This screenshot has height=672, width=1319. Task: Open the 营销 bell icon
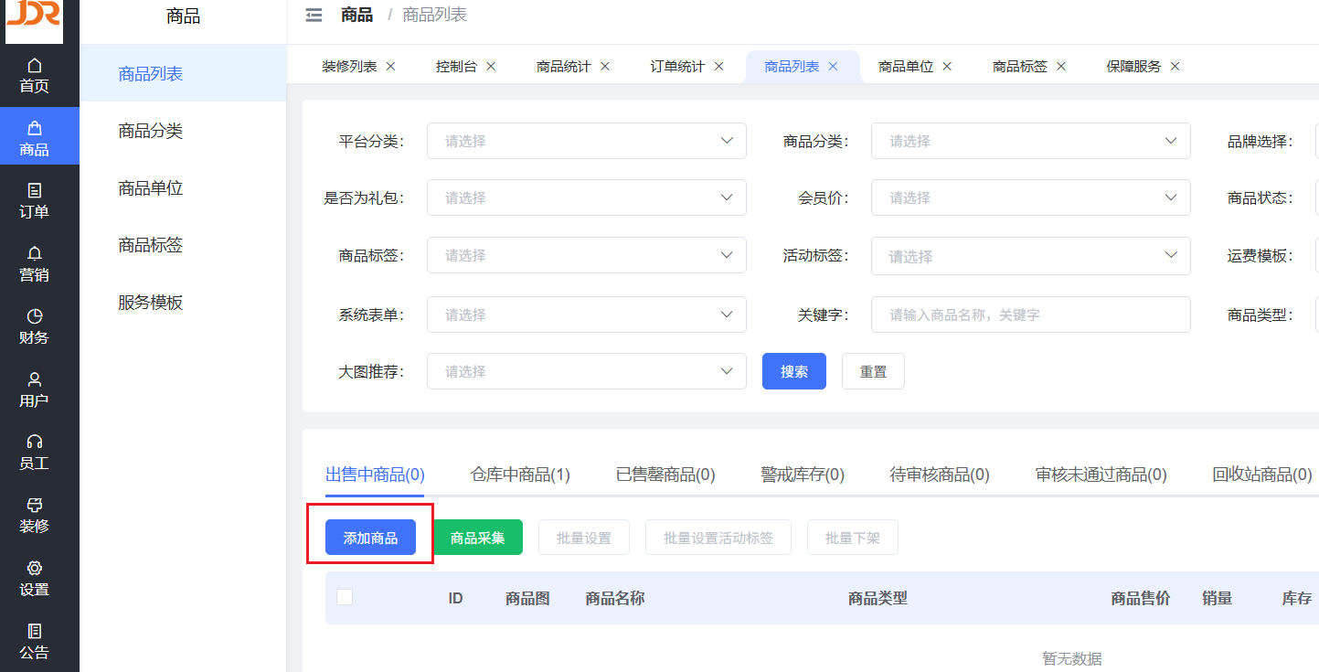coord(35,253)
